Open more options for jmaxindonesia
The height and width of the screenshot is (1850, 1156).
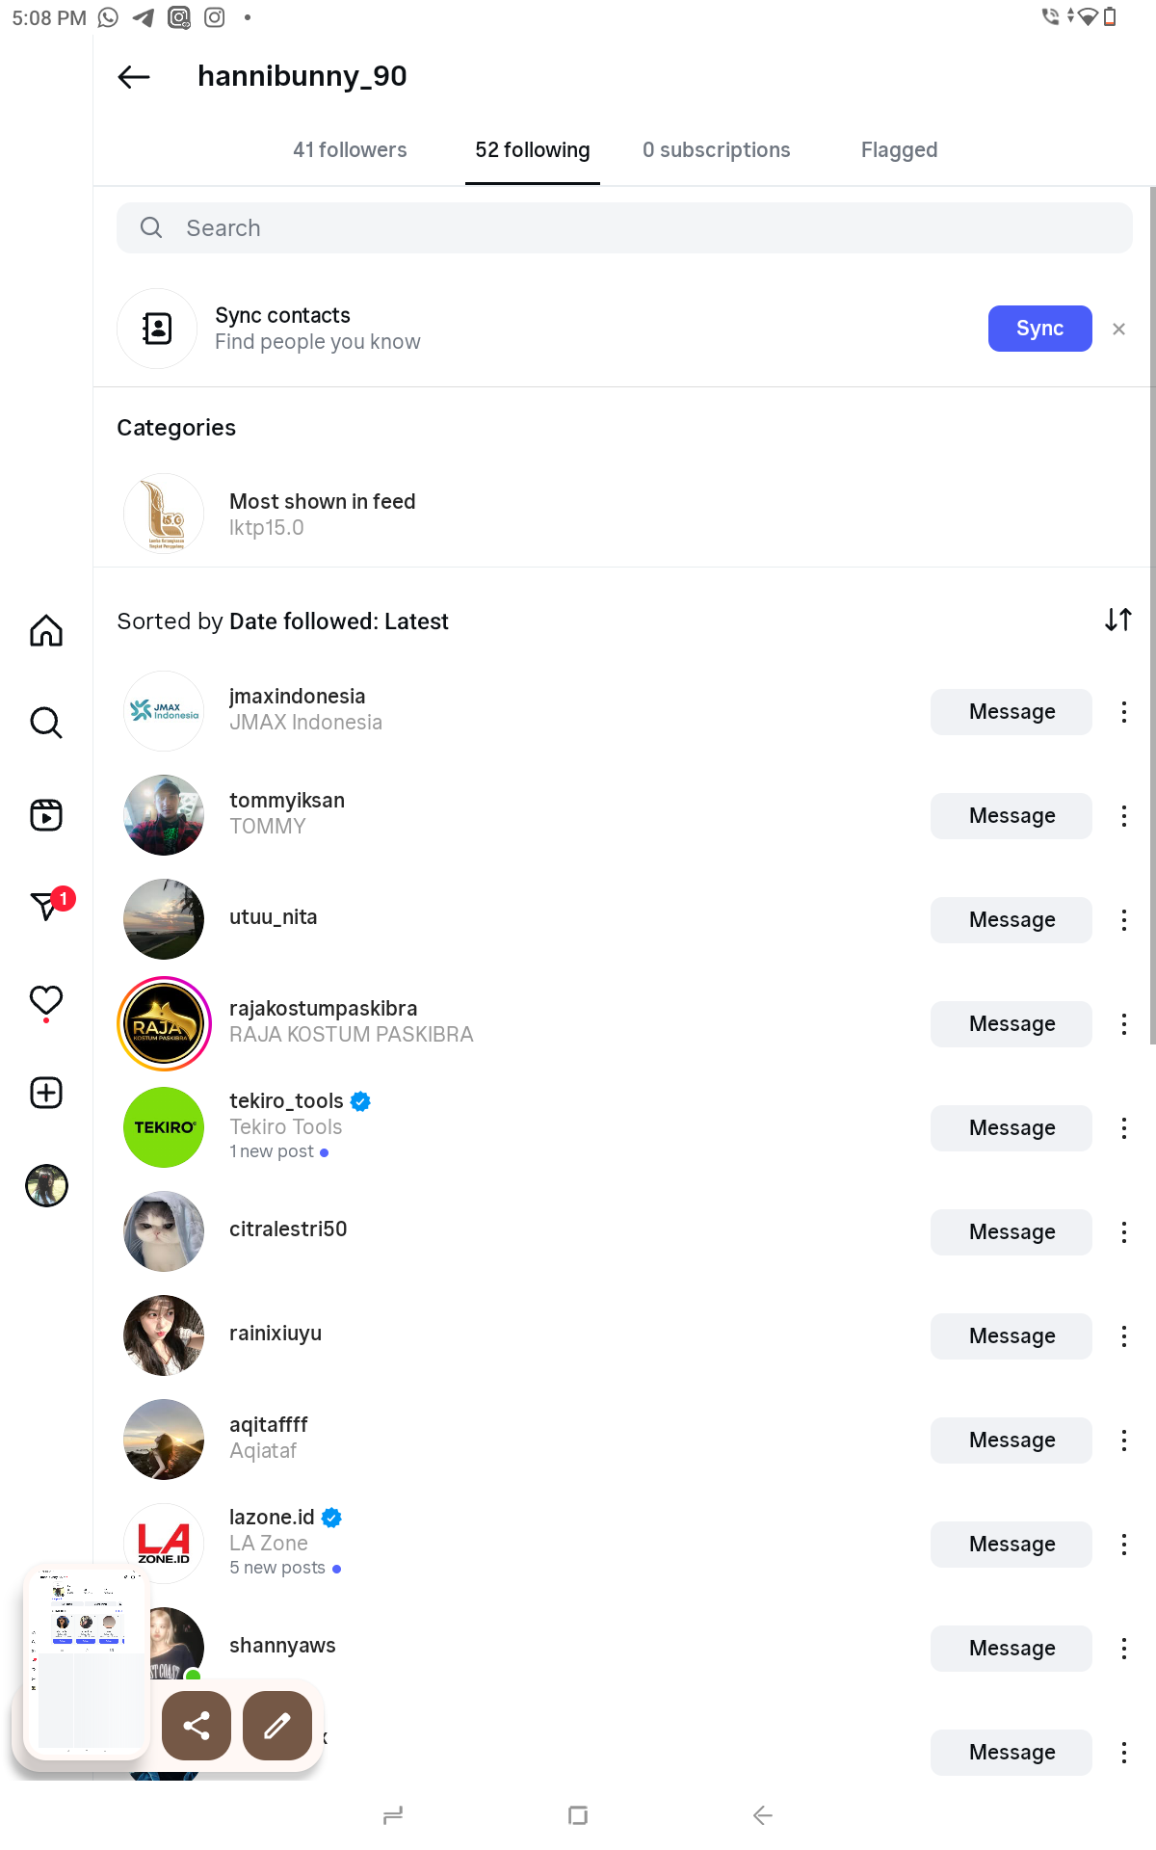pos(1123,712)
